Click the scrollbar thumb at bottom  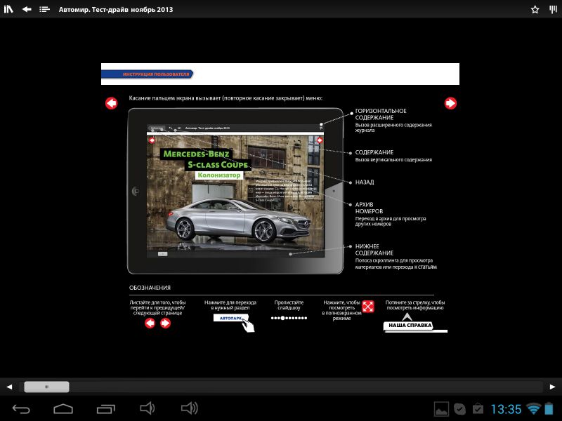tap(46, 387)
